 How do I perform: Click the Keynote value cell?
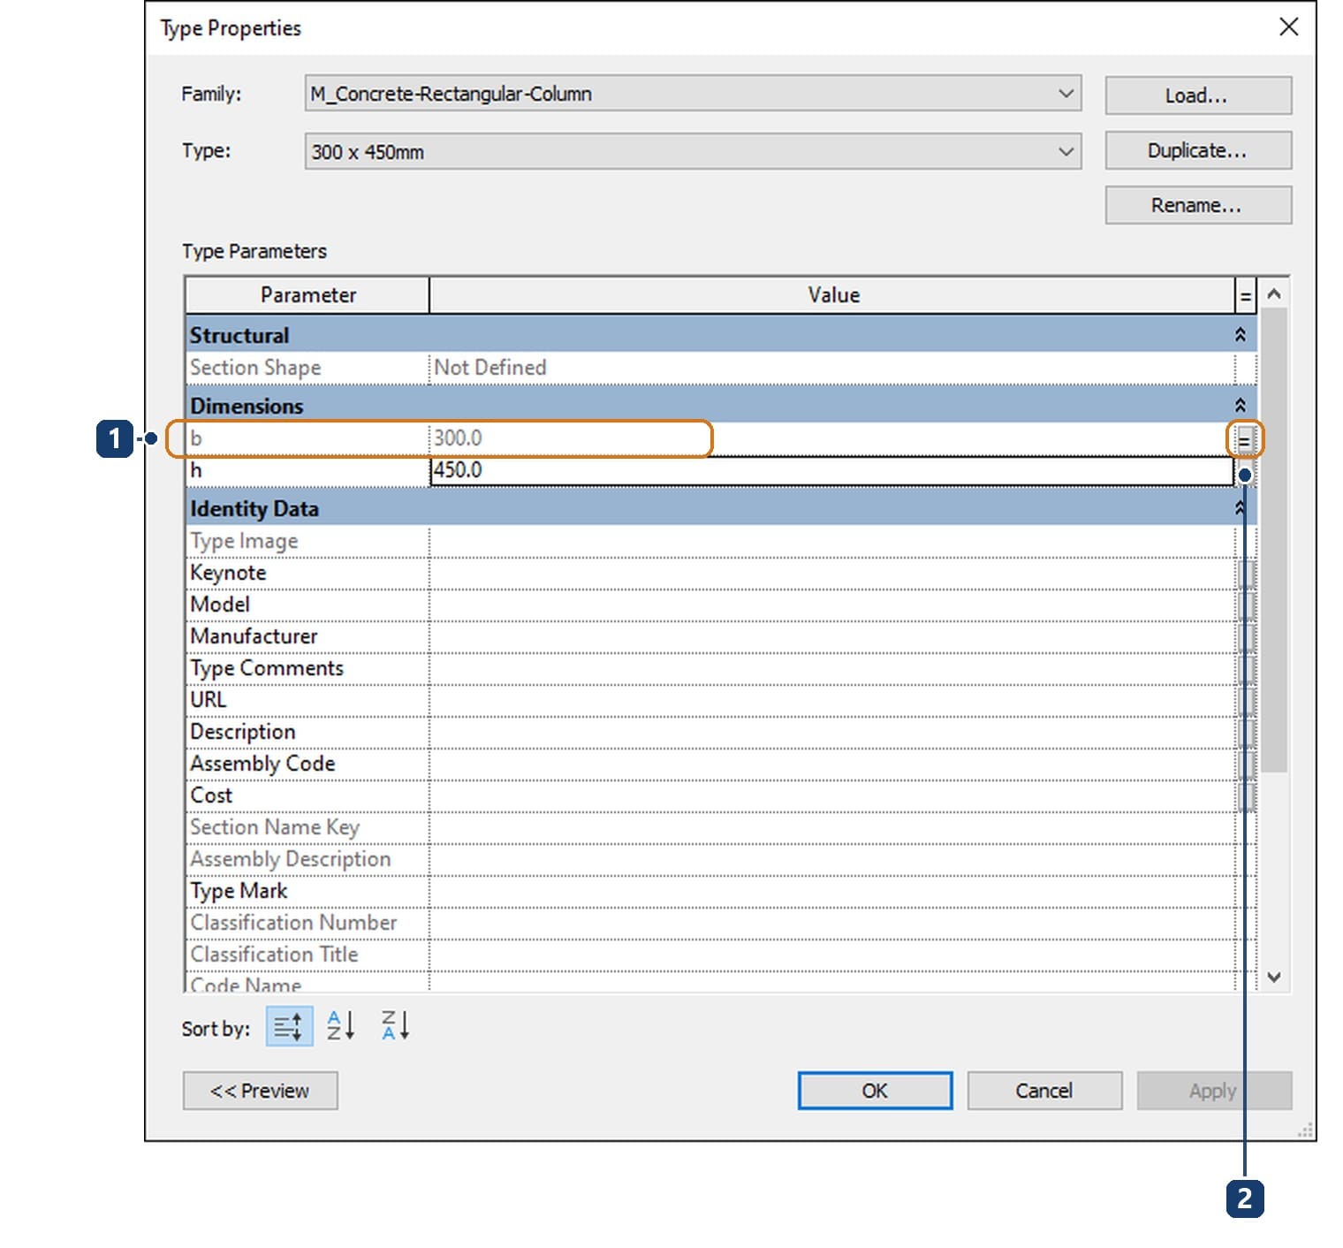pyautogui.click(x=831, y=573)
